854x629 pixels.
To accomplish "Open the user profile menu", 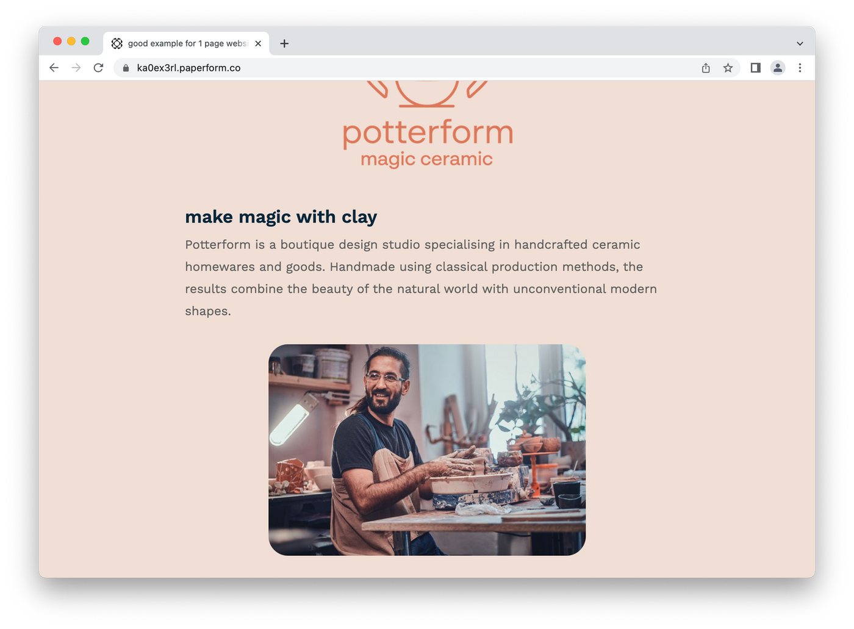I will [778, 68].
